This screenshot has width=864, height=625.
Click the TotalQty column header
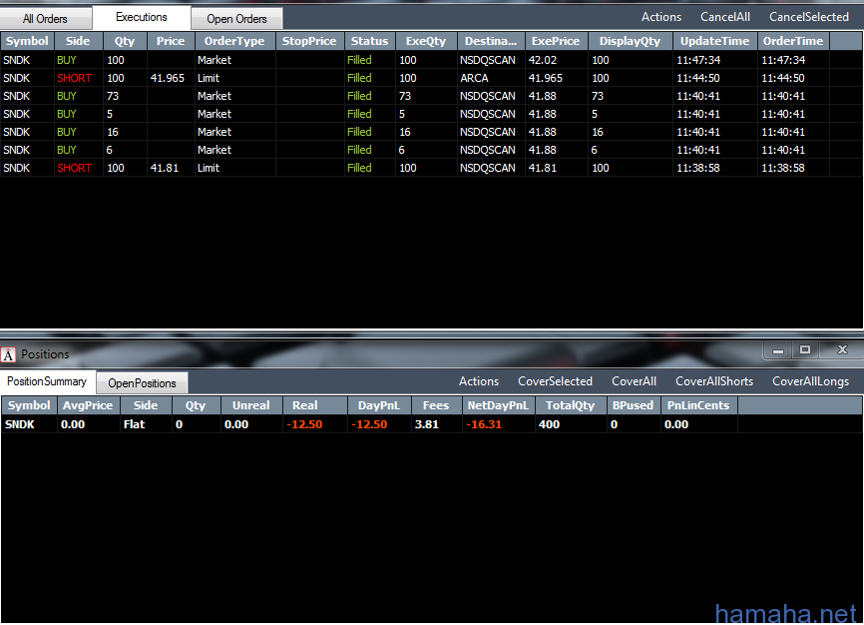570,405
